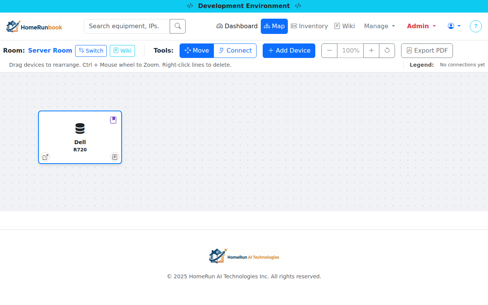Click the purple bookmark icon on Dell card
Image resolution: width=488 pixels, height=305 pixels.
[113, 120]
